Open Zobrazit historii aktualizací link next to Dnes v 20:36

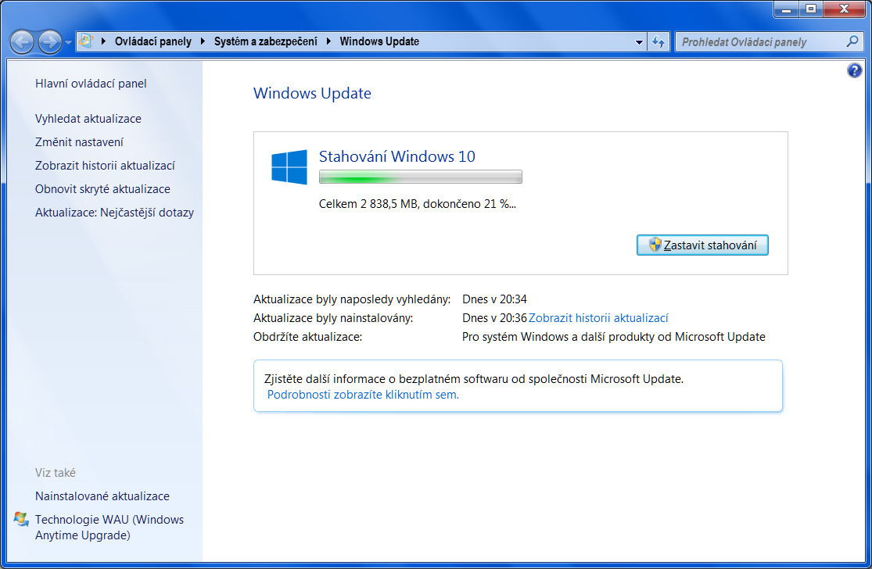(x=598, y=318)
